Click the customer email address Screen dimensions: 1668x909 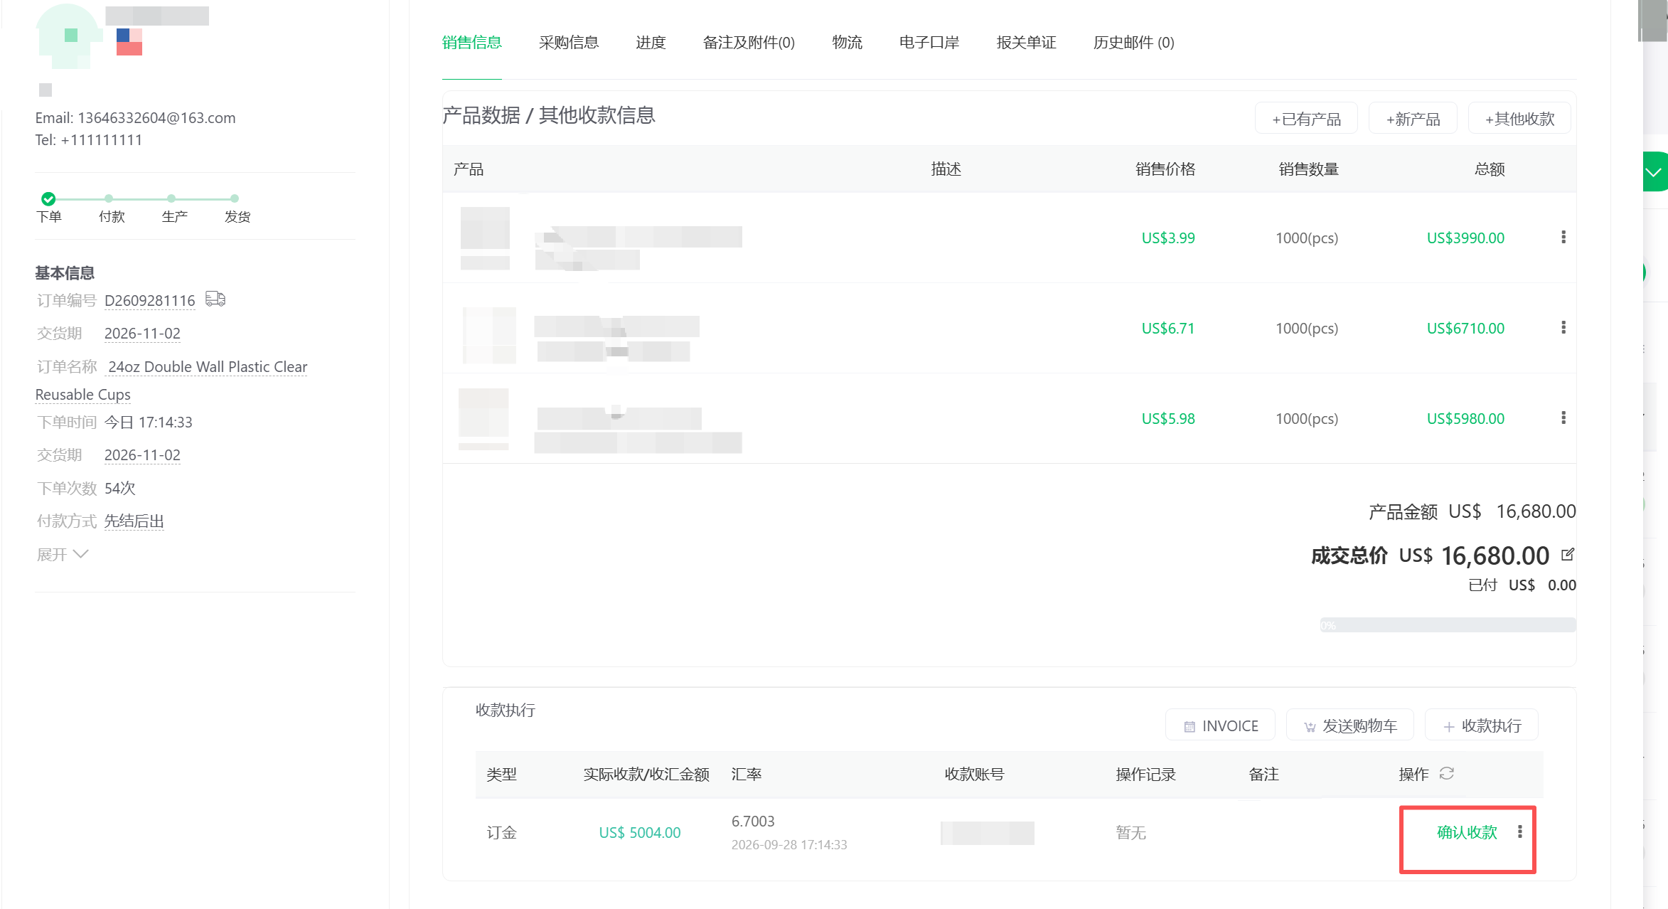click(x=156, y=117)
